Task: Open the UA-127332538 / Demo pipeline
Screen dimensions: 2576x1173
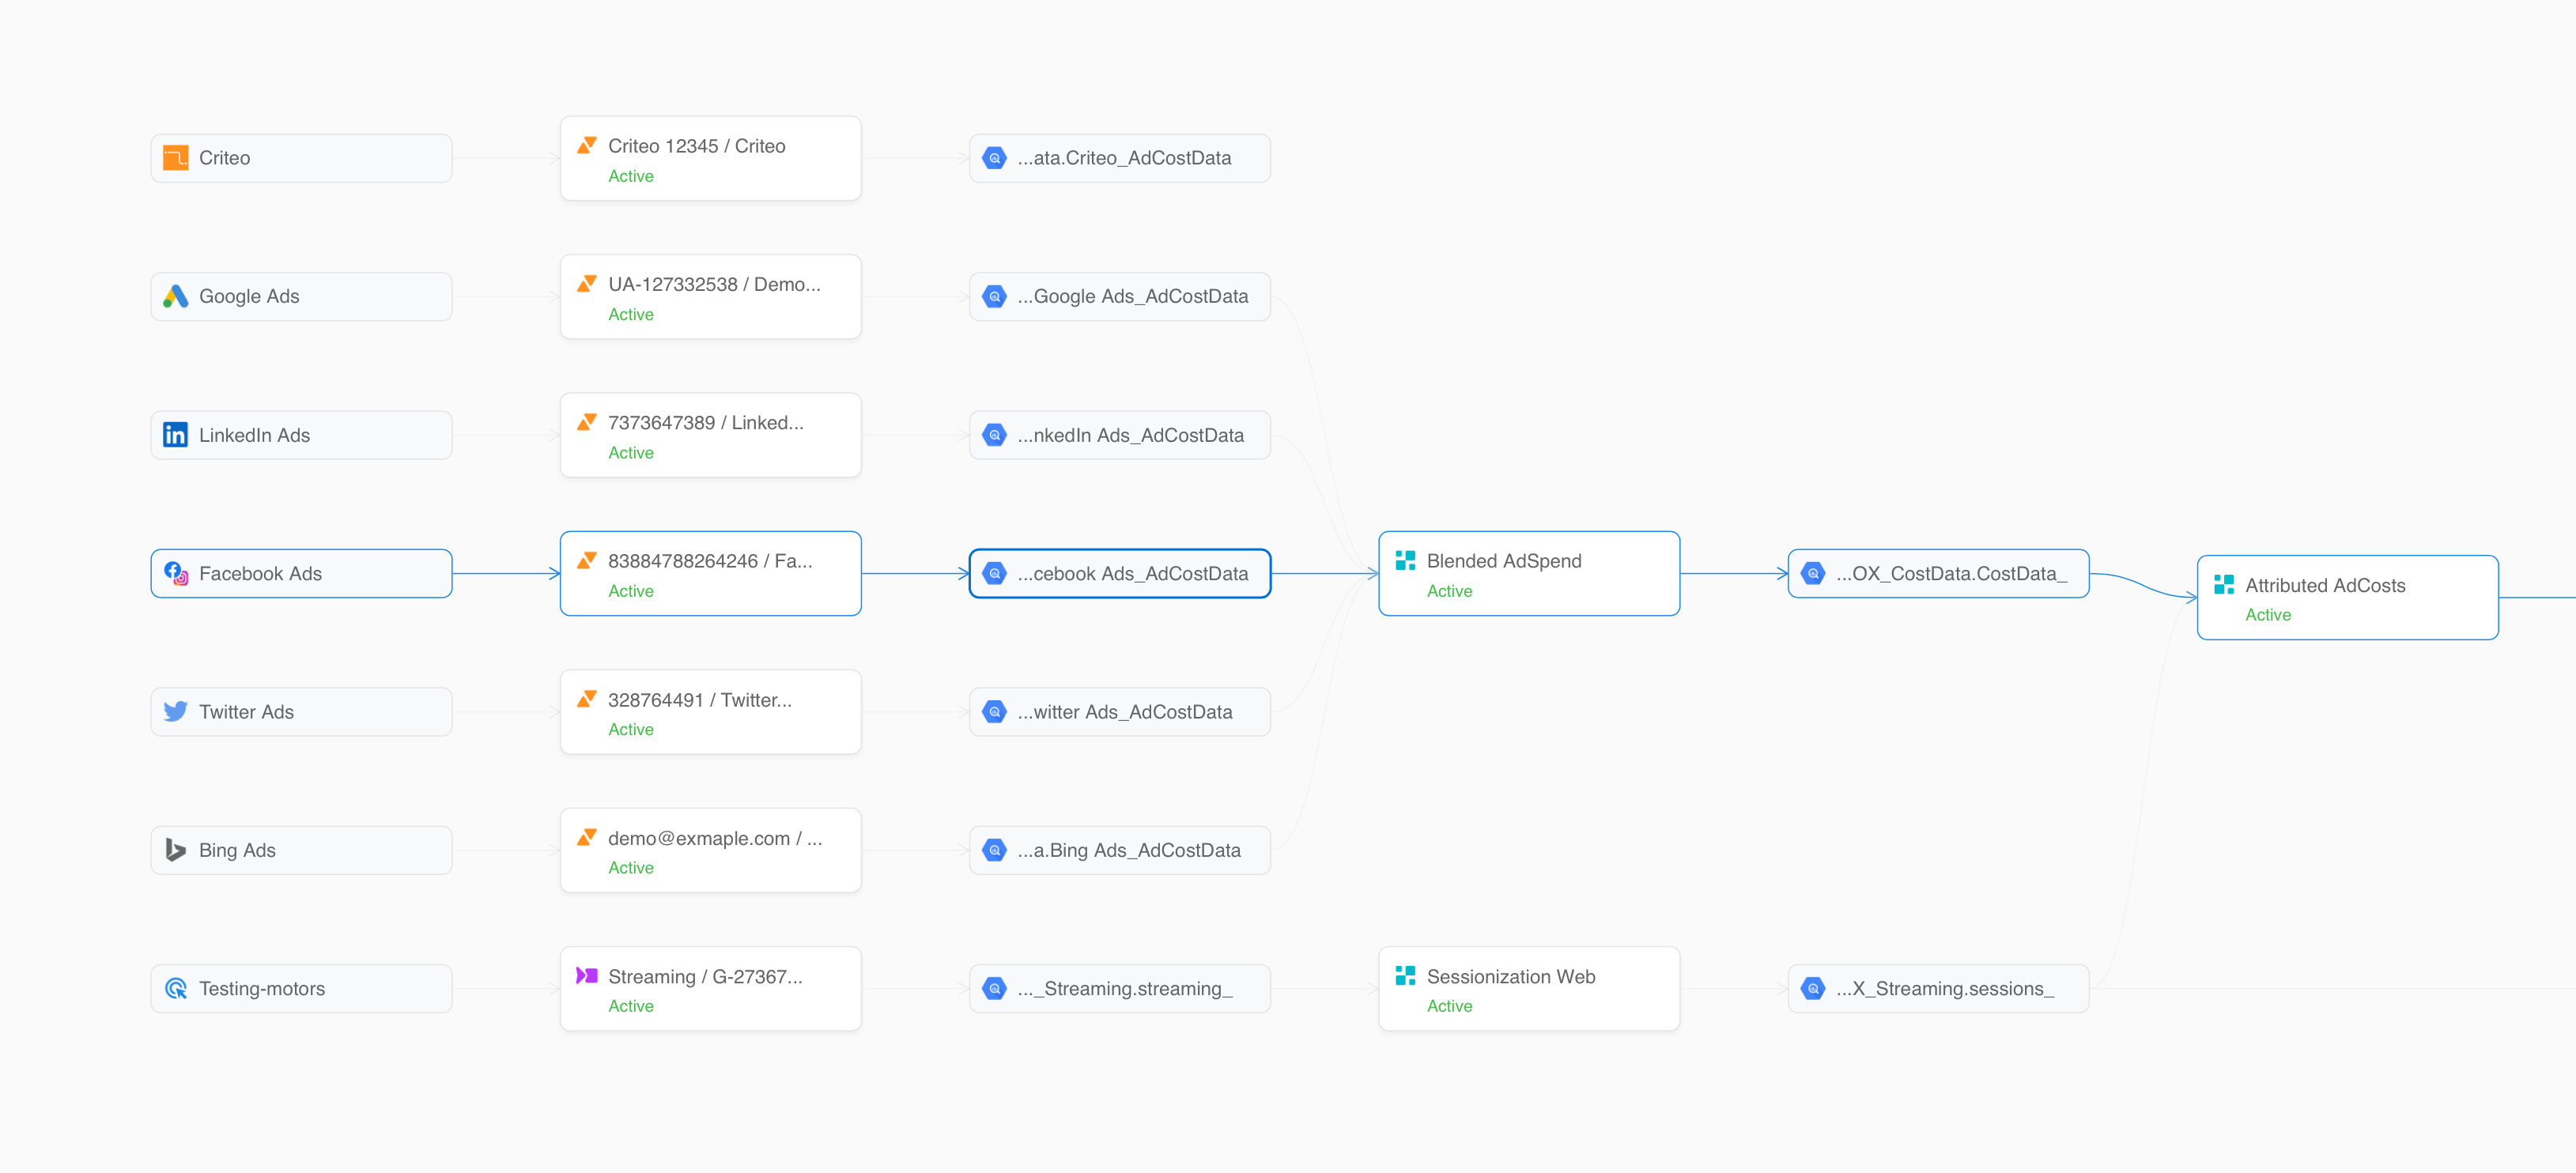Action: click(710, 296)
